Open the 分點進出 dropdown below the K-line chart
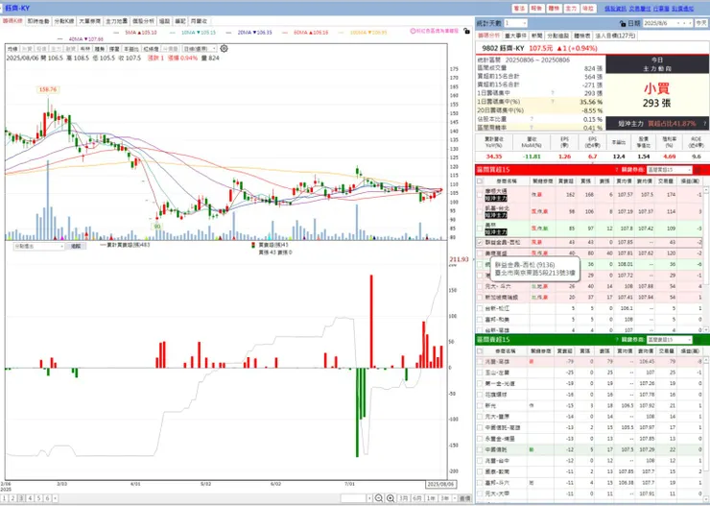This screenshot has width=710, height=506. [39, 247]
